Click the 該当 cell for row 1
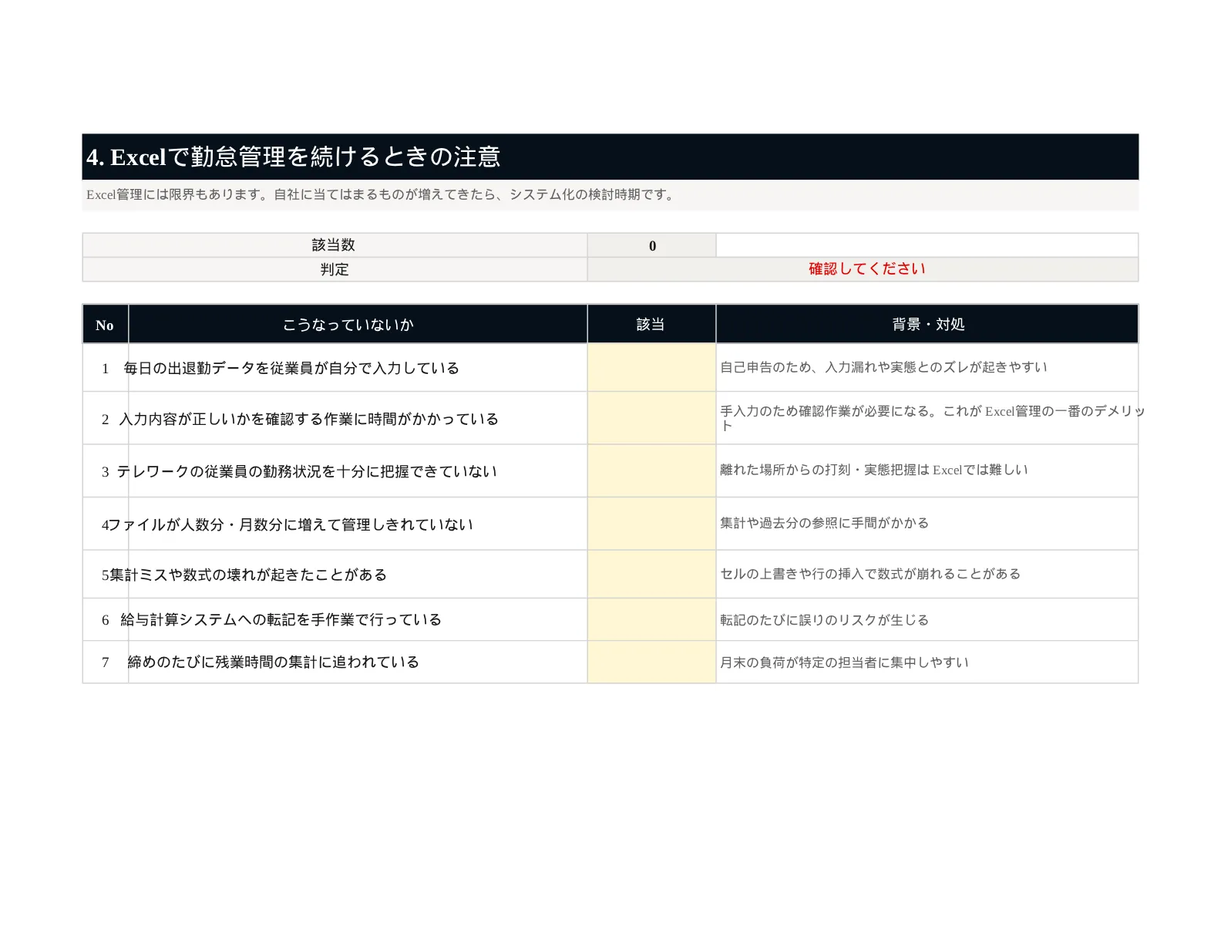The width and height of the screenshot is (1221, 944). [651, 368]
